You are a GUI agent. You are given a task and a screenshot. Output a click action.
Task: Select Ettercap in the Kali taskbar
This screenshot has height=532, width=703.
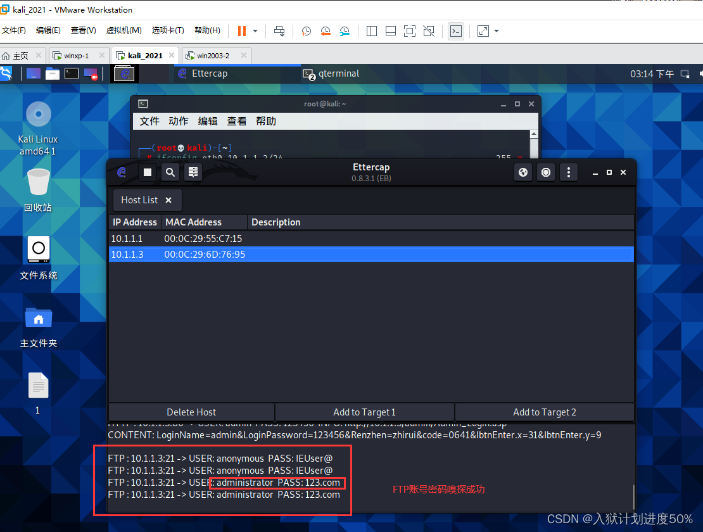237,73
